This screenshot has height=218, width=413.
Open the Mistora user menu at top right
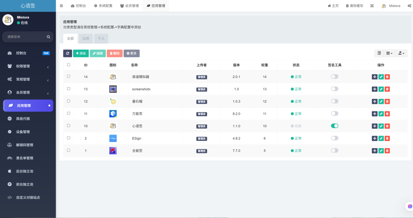click(x=391, y=6)
